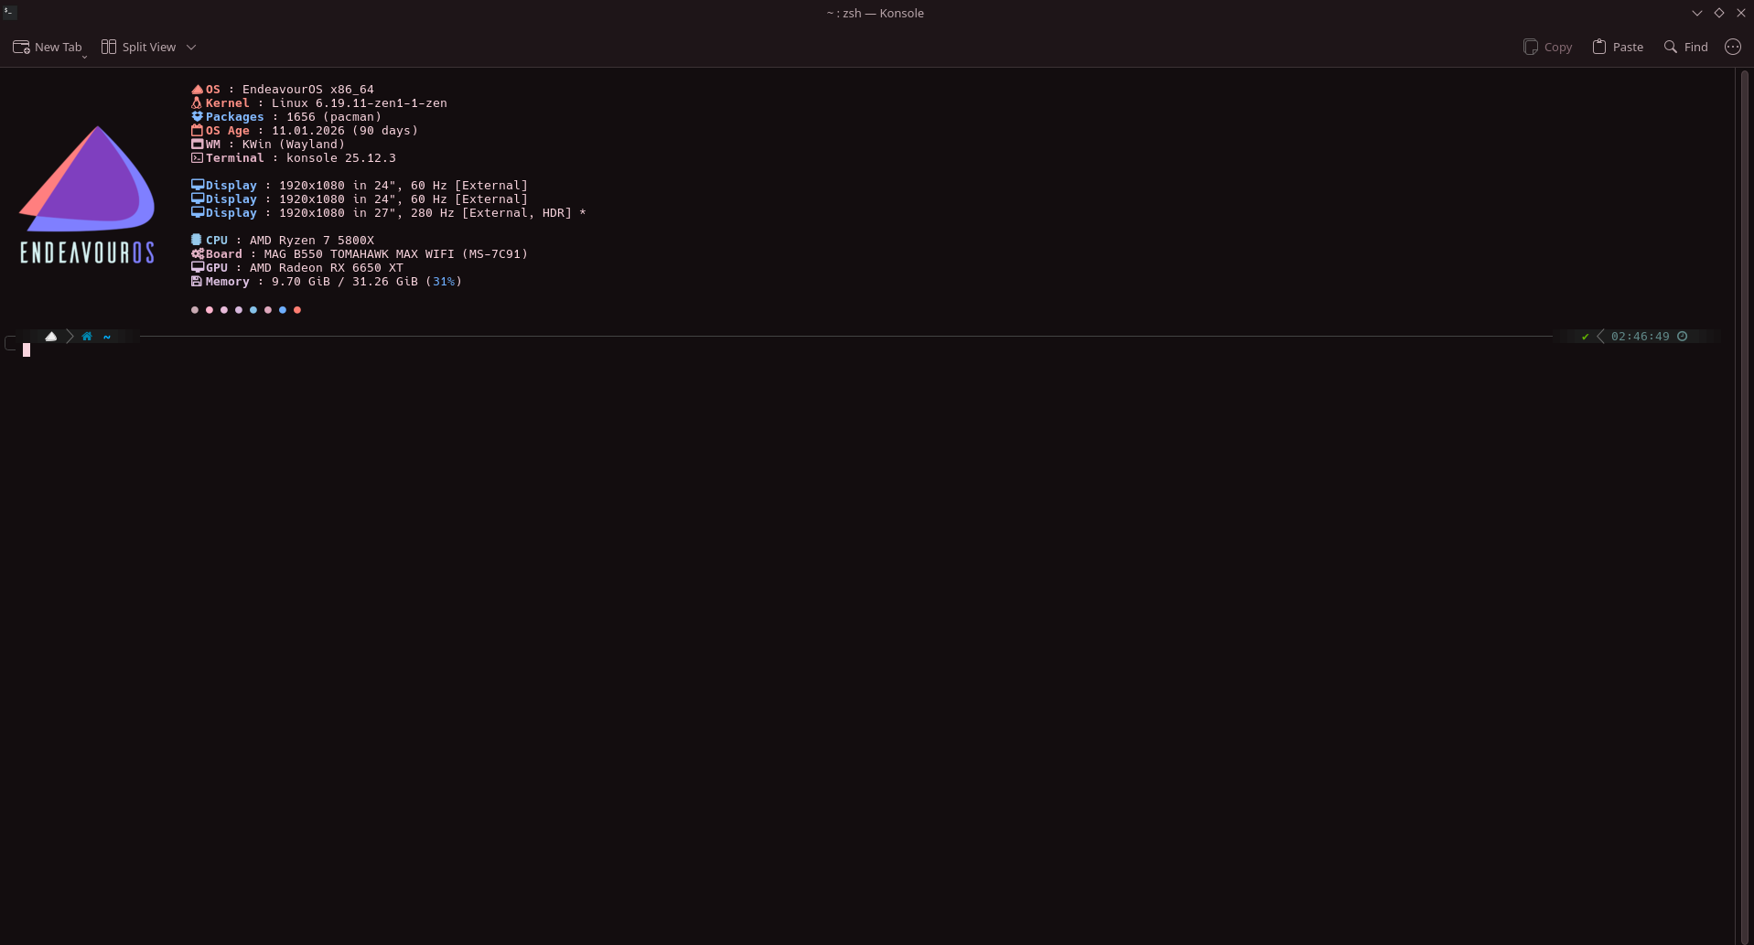The width and height of the screenshot is (1754, 945).
Task: Click the "AMD Radeon RX 6650 XT" text
Action: [x=326, y=268]
